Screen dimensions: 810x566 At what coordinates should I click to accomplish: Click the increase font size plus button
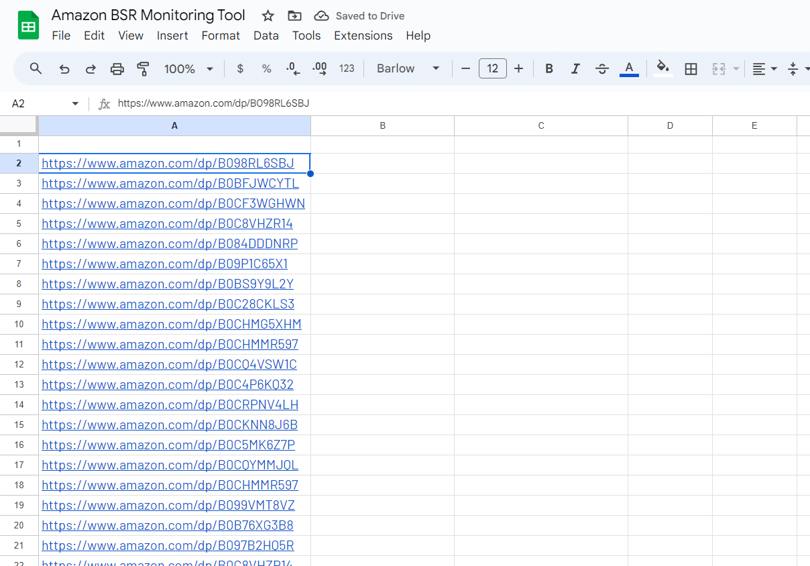(518, 68)
